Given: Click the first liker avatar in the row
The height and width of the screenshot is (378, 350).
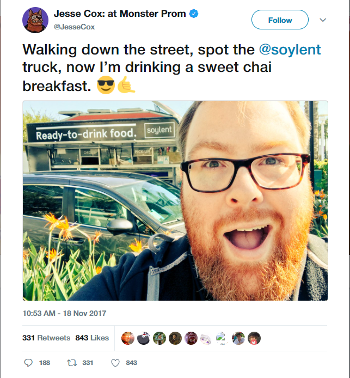Looking at the screenshot, I should [x=127, y=338].
